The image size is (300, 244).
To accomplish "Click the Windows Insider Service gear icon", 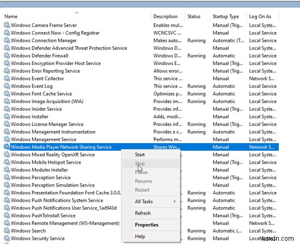I will (7, 109).
